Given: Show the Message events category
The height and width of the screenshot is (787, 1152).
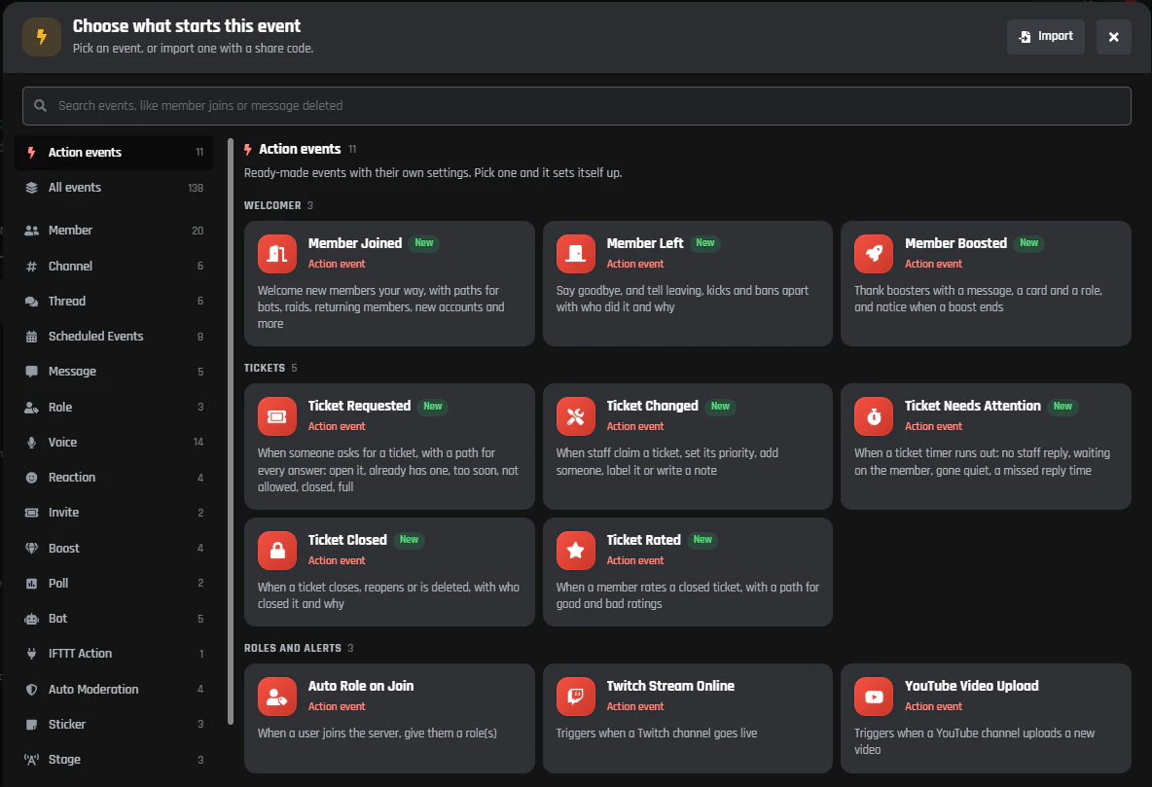Looking at the screenshot, I should point(114,371).
